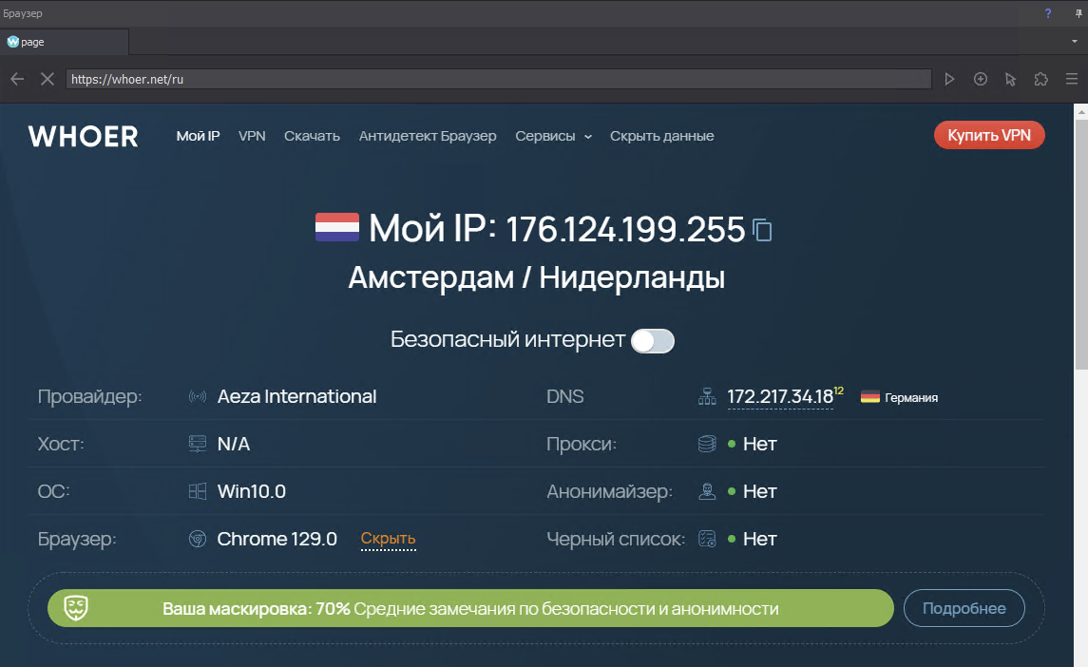Image resolution: width=1088 pixels, height=667 pixels.
Task: Stop page loading with the X icon
Action: (x=48, y=79)
